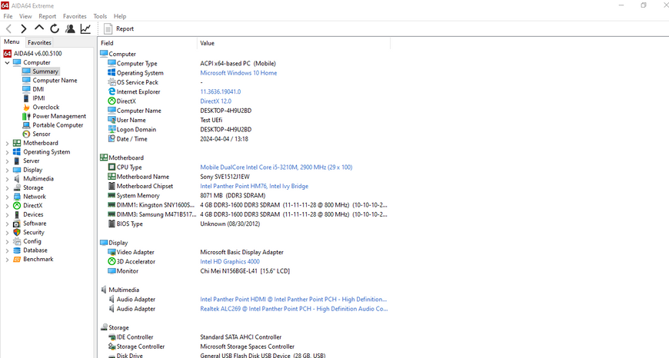Select the Motherboard Name row field
The image size is (669, 358).
(x=143, y=177)
